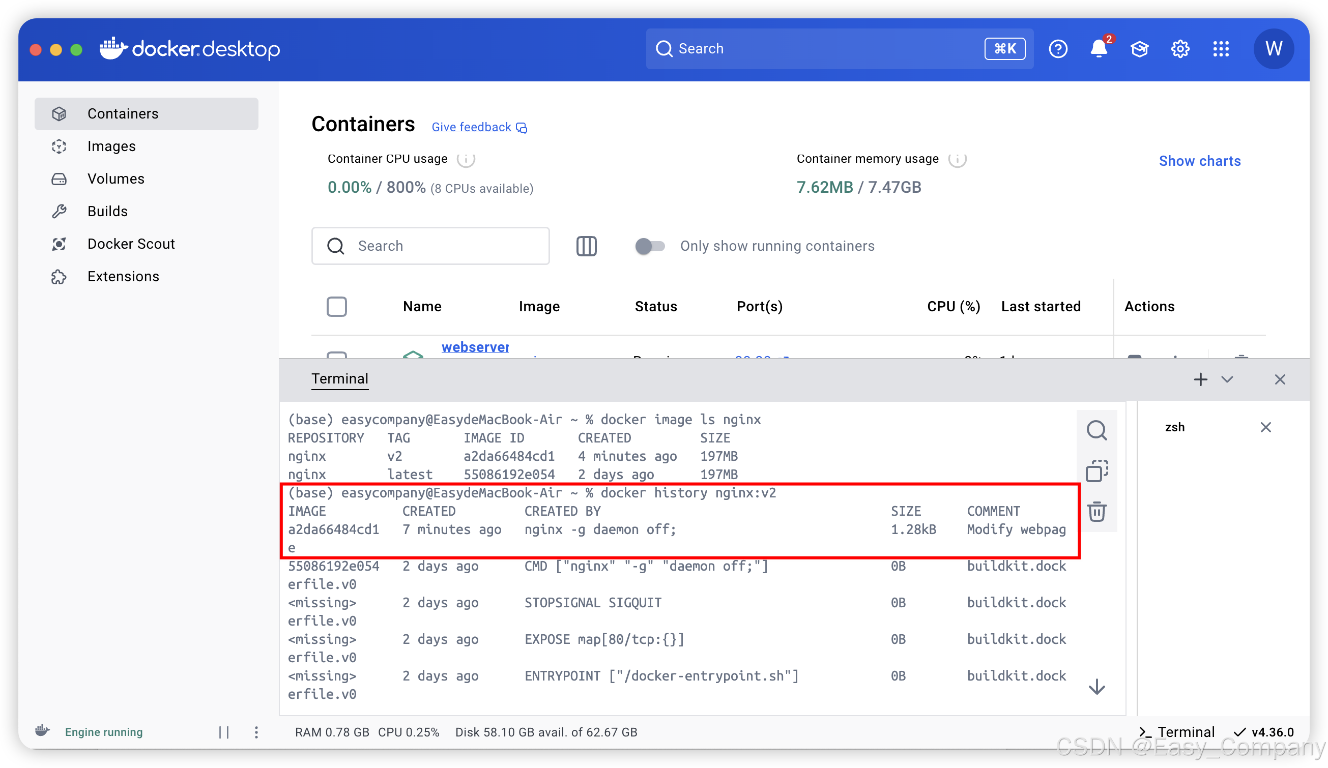Click the help question mark icon
This screenshot has height=768, width=1328.
[1058, 49]
